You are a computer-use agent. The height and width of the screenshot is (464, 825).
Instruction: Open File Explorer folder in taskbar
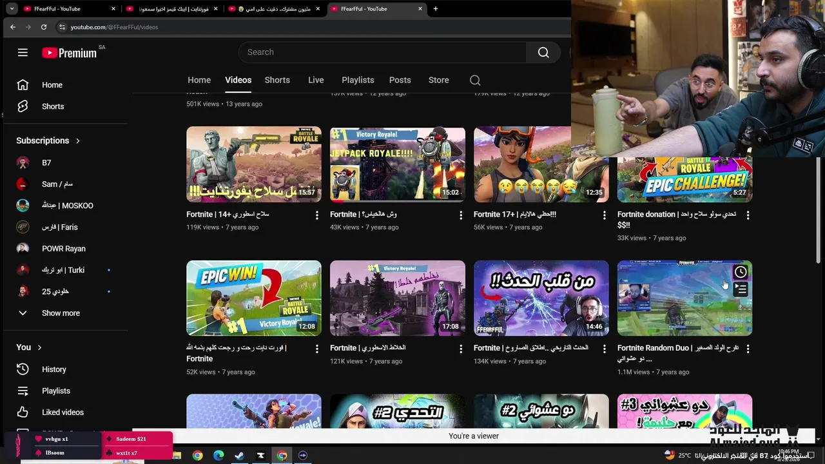pos(176,456)
